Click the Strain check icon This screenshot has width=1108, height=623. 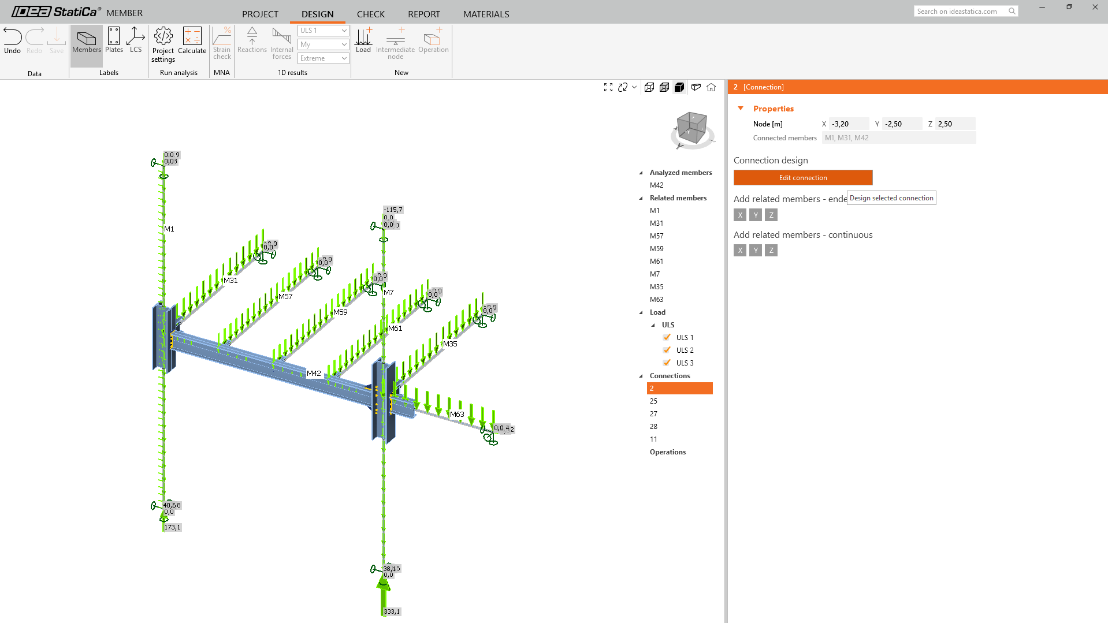click(x=222, y=43)
